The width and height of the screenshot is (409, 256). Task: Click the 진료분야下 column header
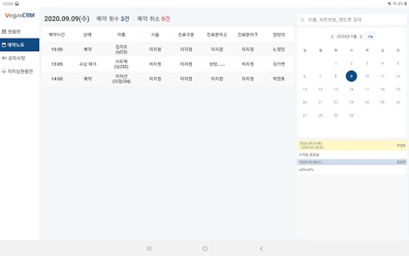point(248,35)
